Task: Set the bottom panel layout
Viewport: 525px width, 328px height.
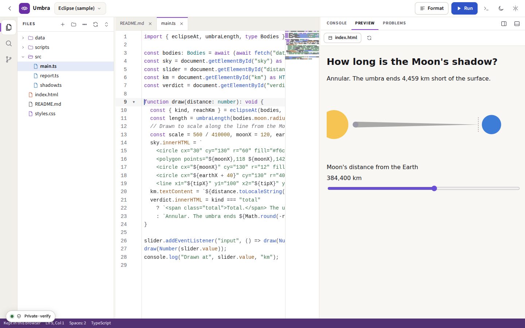Action: tap(517, 24)
